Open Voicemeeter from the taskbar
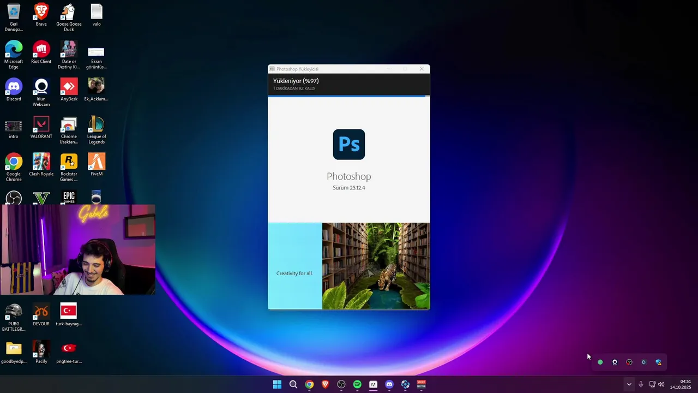698x393 pixels. (421, 384)
